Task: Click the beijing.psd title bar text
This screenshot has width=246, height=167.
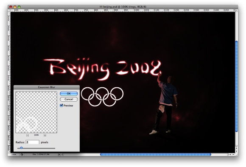Action: pyautogui.click(x=125, y=7)
